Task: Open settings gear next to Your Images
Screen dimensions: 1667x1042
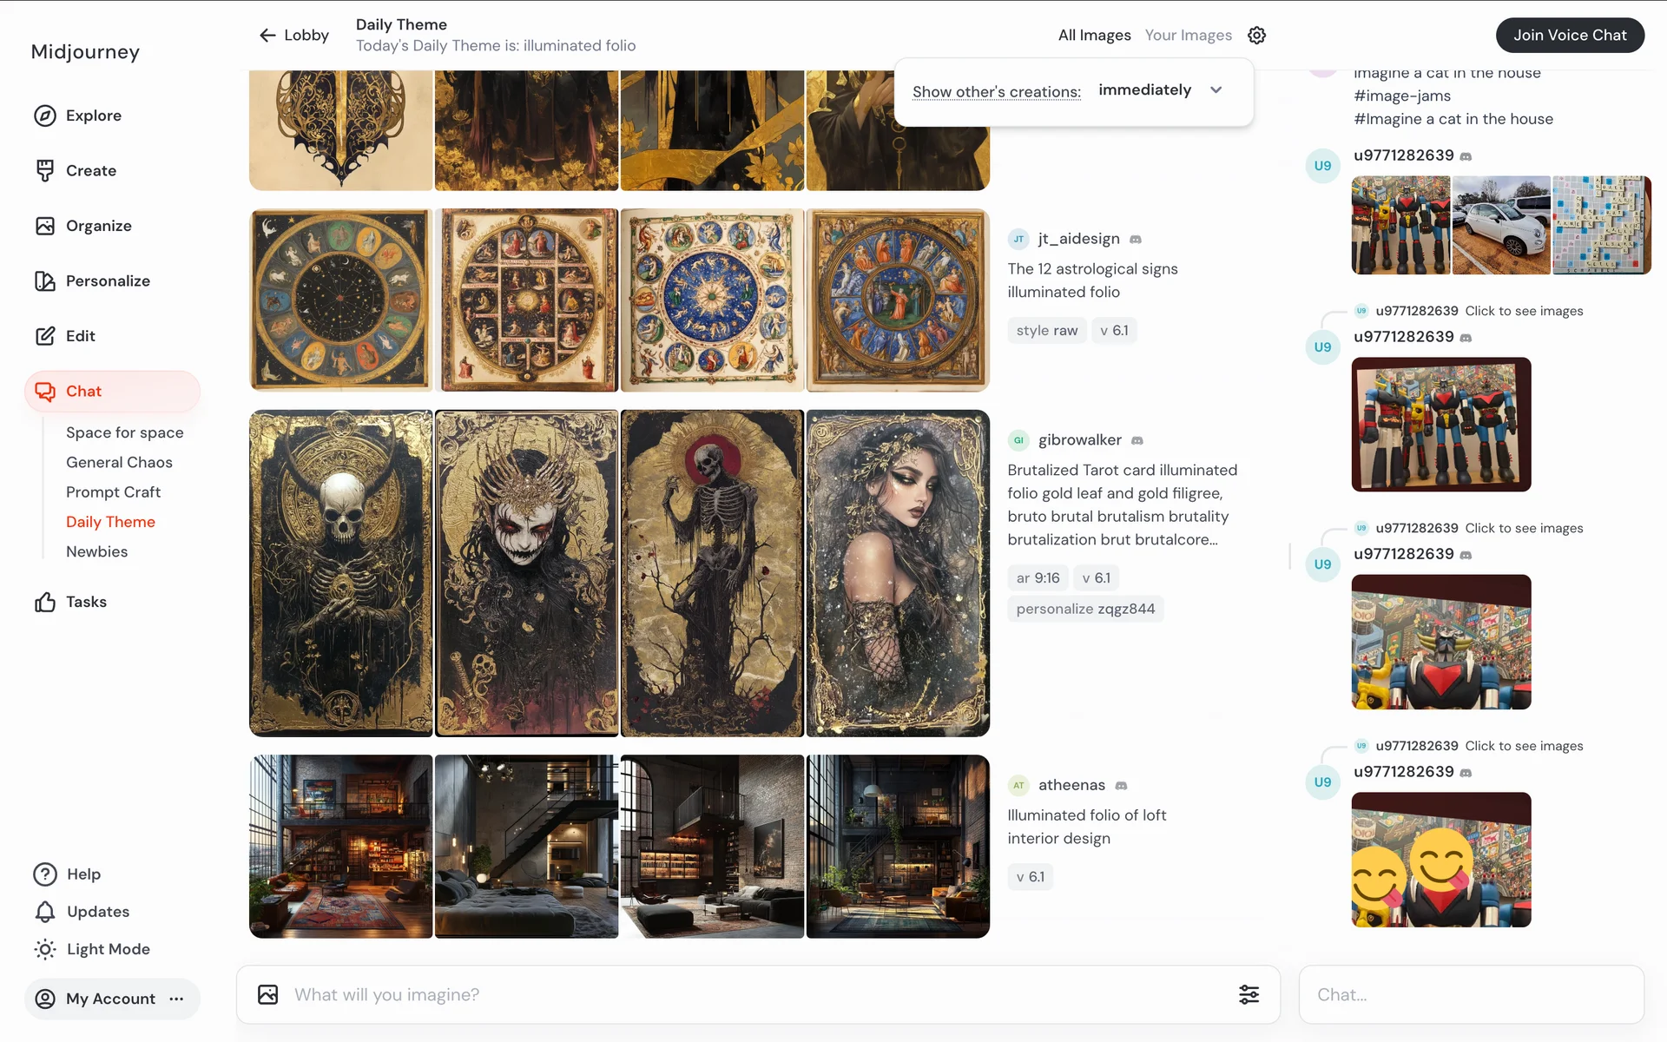Action: tap(1256, 36)
